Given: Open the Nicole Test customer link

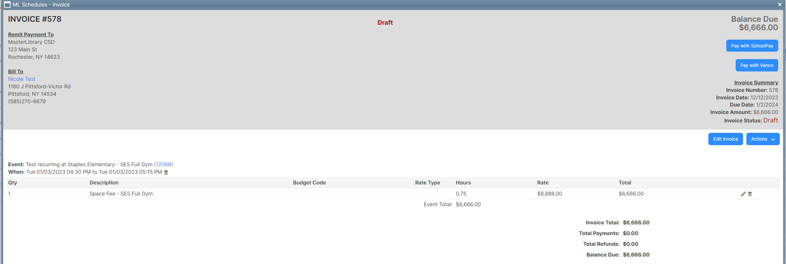Looking at the screenshot, I should point(22,79).
